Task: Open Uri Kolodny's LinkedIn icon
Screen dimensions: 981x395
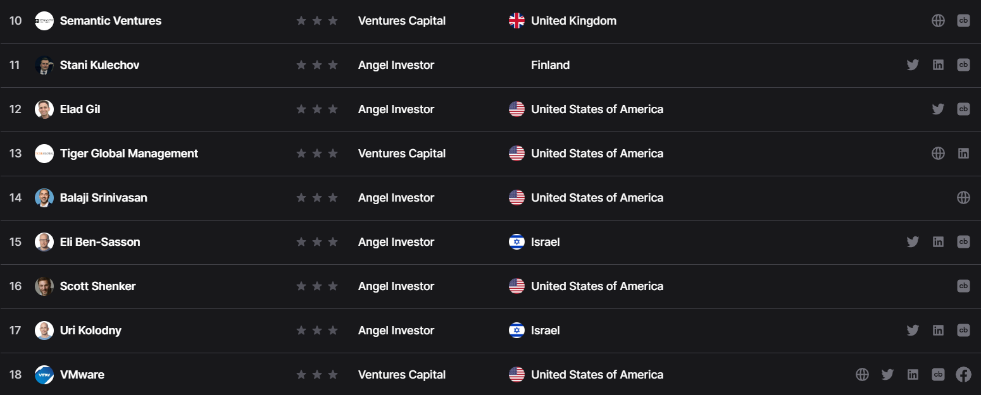Action: 938,331
